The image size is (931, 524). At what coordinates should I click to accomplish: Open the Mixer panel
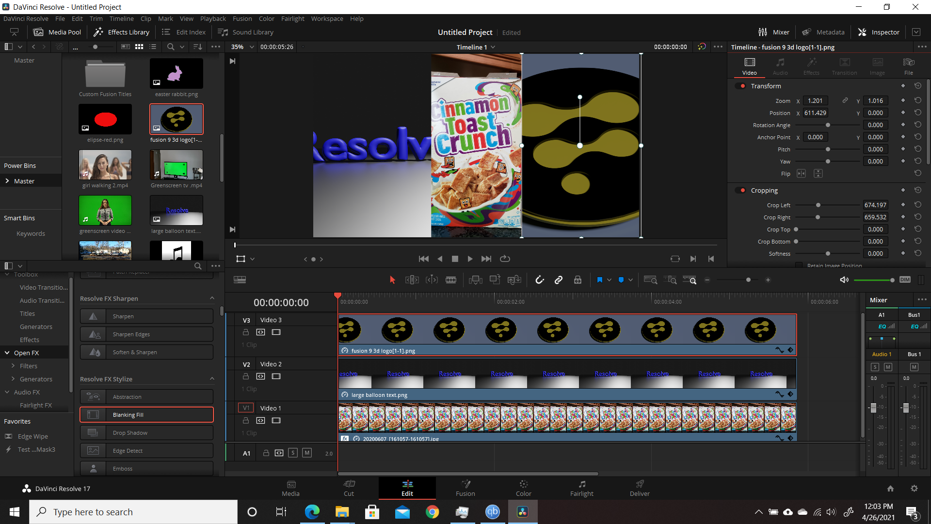pos(774,32)
